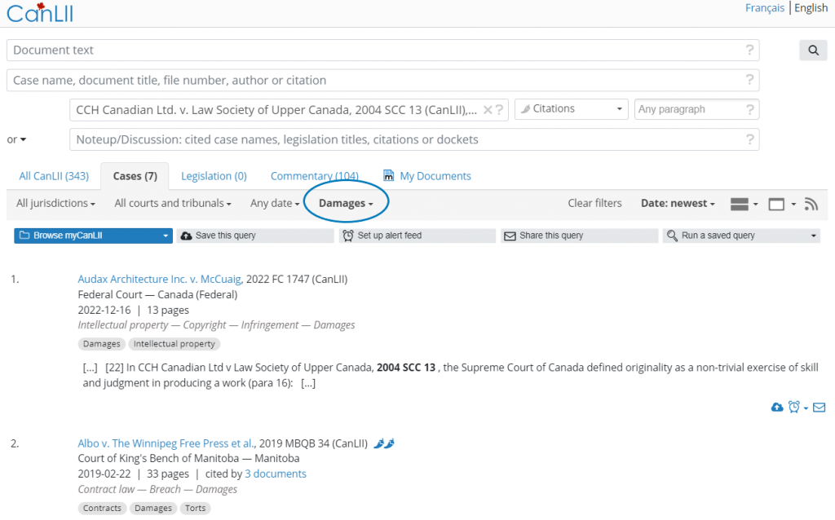The image size is (835, 520).
Task: Show help for Document text field
Action: (x=749, y=51)
